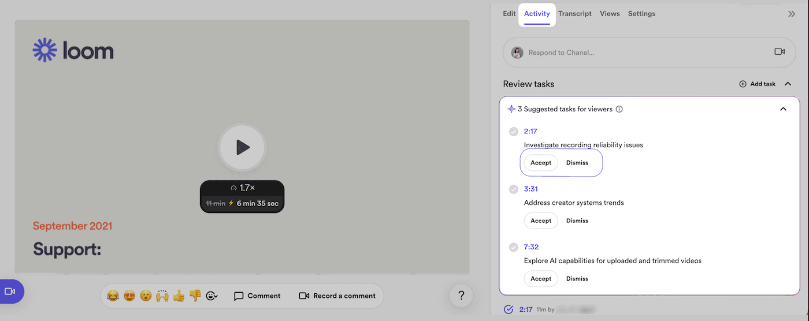809x321 pixels.
Task: Tick the 7:32 AI capabilities task circle
Action: click(513, 247)
